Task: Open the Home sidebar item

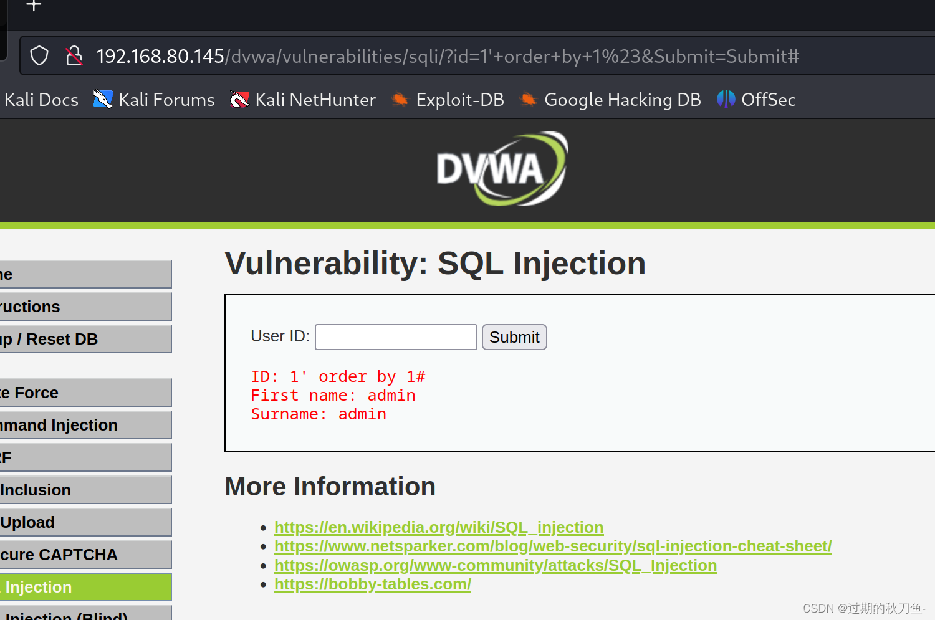Action: coord(85,274)
